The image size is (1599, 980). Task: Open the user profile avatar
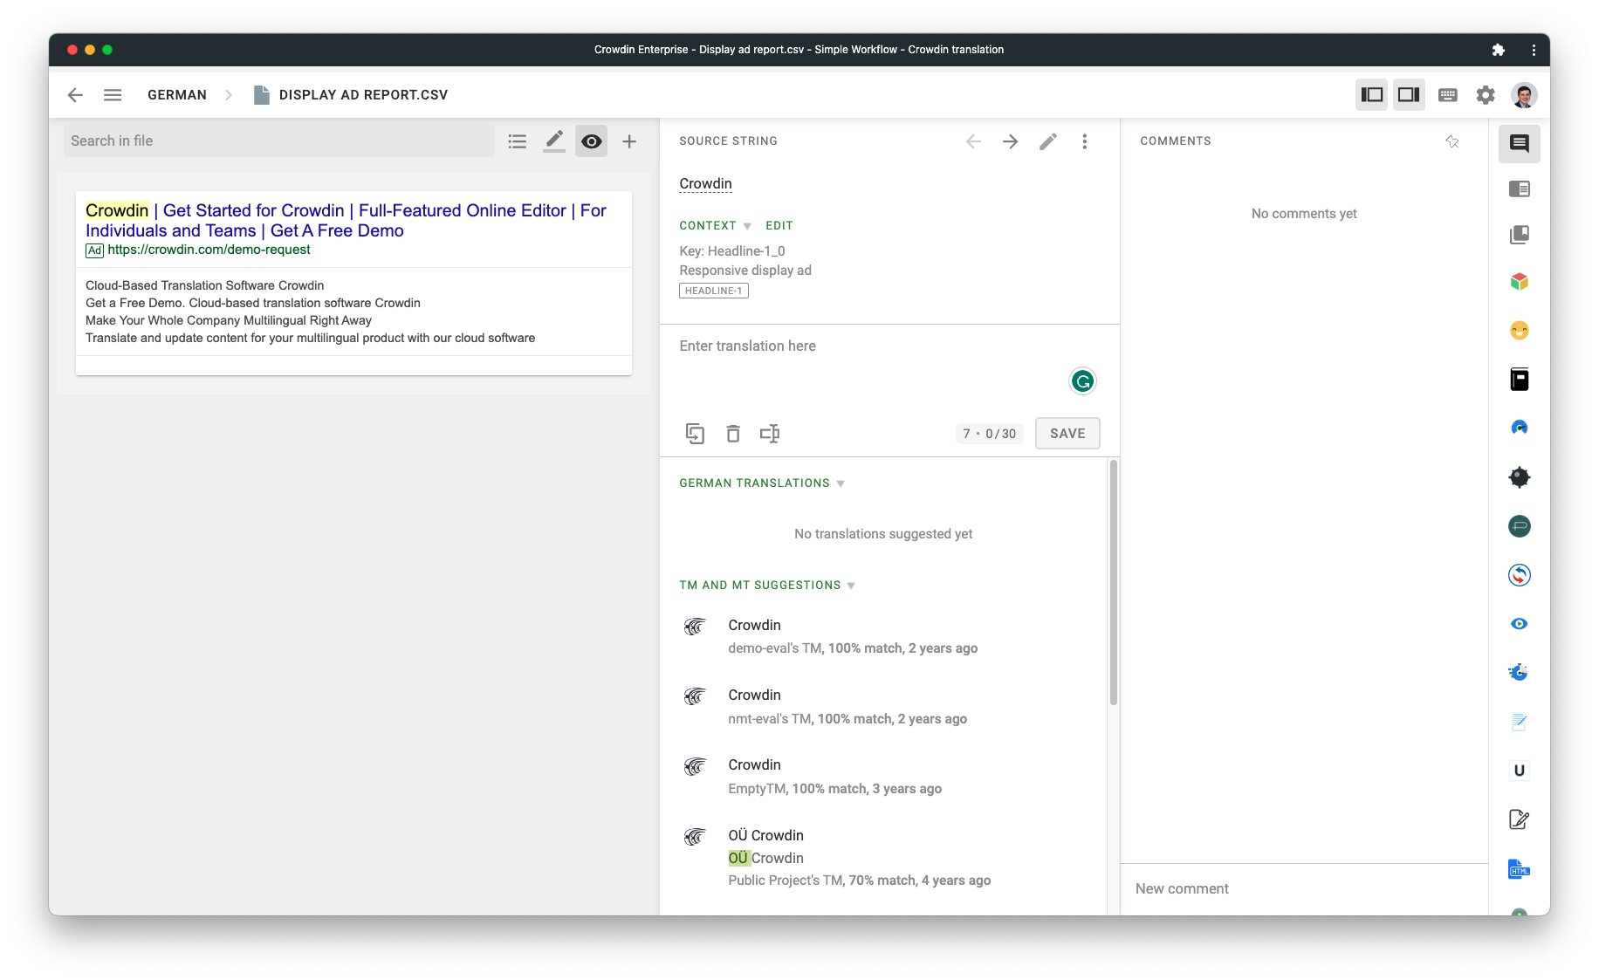1525,95
